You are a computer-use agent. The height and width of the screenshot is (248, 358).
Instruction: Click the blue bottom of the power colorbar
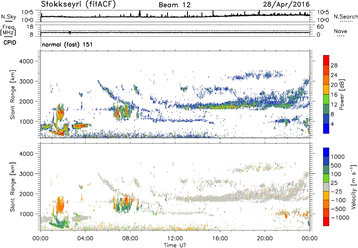pyautogui.click(x=326, y=128)
